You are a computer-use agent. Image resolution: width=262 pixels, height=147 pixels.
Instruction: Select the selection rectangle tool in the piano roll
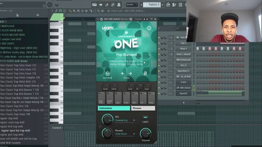95,11
